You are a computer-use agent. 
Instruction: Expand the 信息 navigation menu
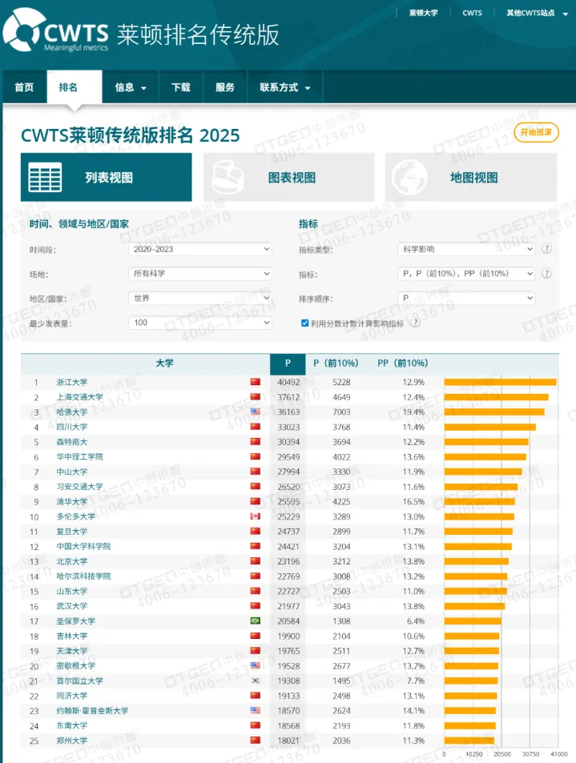(131, 87)
